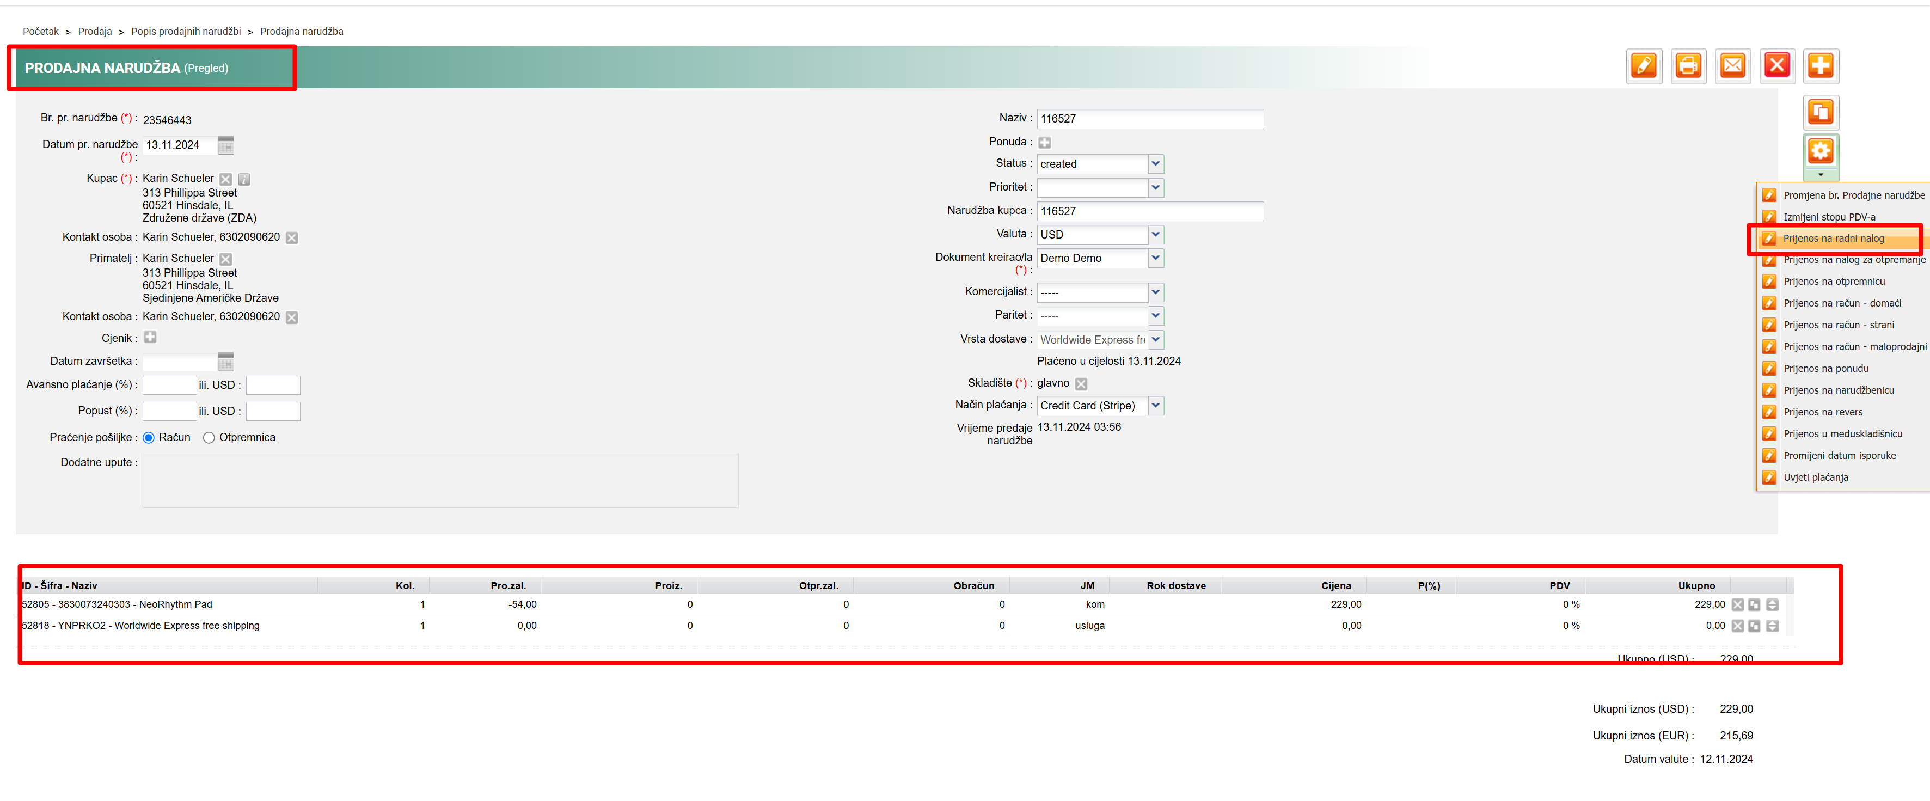1930x801 pixels.
Task: Click the orange pencil edit icon
Action: (1644, 66)
